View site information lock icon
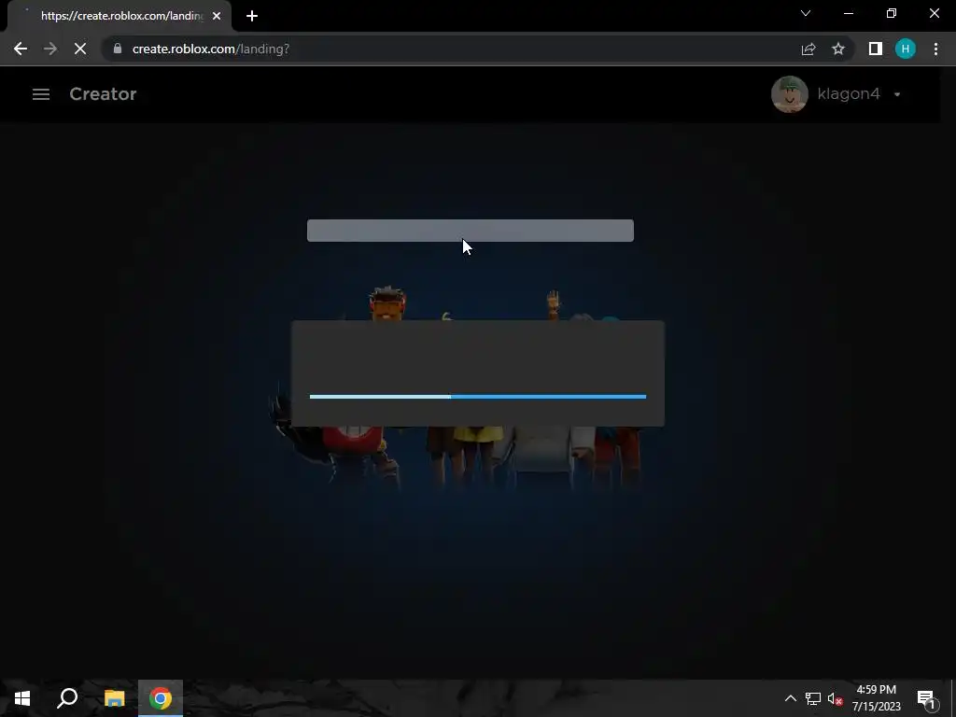Image resolution: width=956 pixels, height=717 pixels. (118, 49)
